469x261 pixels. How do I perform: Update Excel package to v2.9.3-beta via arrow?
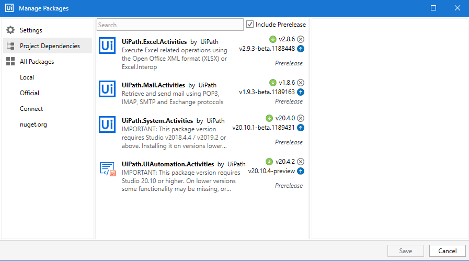click(x=301, y=49)
